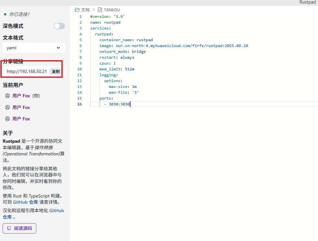318x241 pixels.
Task: Open the 文档 breadcrumb item
Action: pyautogui.click(x=85, y=10)
